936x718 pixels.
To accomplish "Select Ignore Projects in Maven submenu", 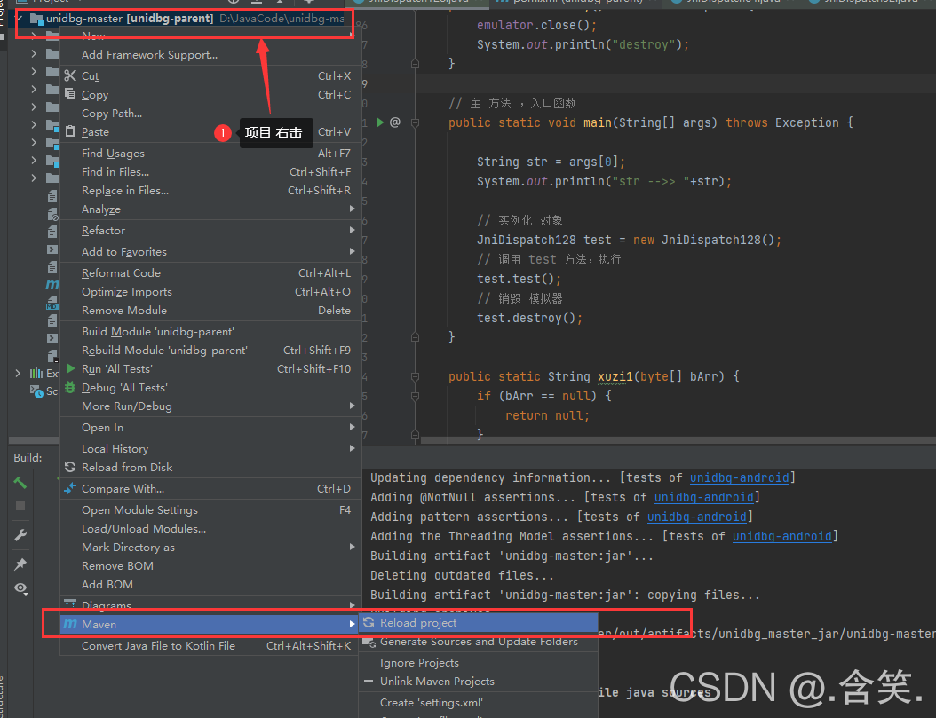I will 478,663.
